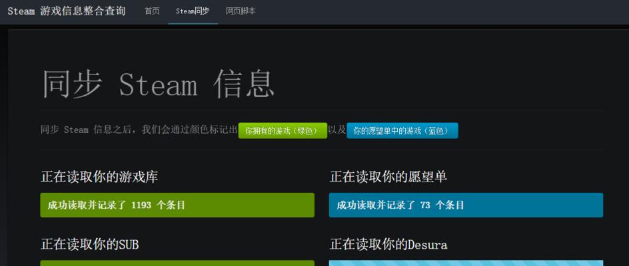Click the 正在读取你的Desura heading
The width and height of the screenshot is (629, 266).
[x=388, y=244]
